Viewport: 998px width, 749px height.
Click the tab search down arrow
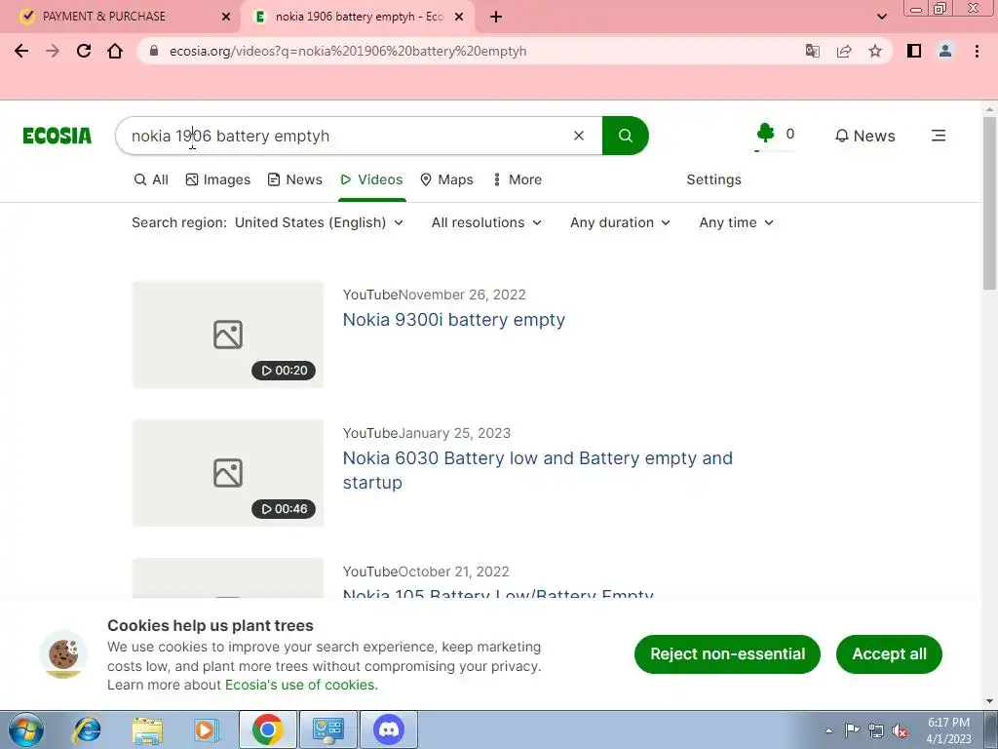point(881,17)
